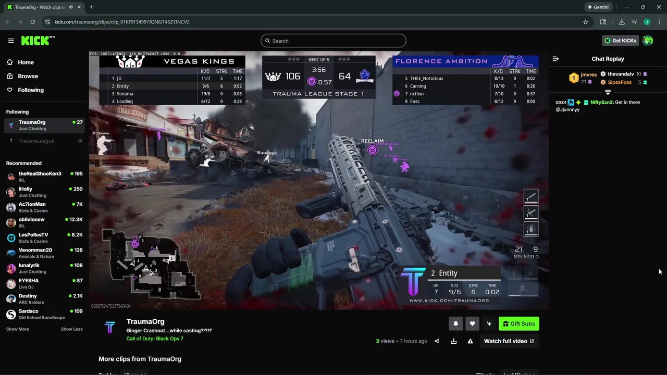Select Venomman20 channel avatar
Image resolution: width=667 pixels, height=375 pixels.
tap(11, 253)
